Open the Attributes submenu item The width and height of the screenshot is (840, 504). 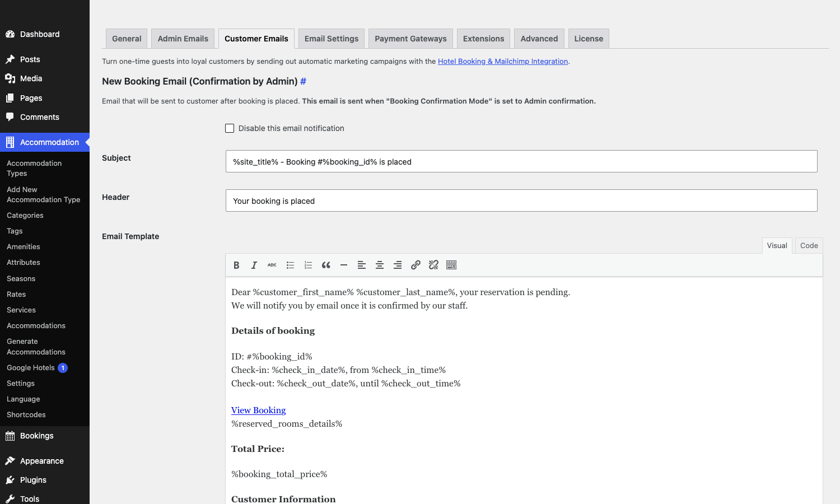point(45,263)
